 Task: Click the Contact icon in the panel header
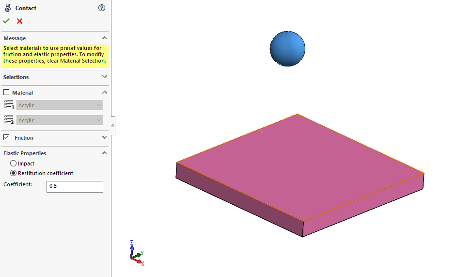click(8, 8)
